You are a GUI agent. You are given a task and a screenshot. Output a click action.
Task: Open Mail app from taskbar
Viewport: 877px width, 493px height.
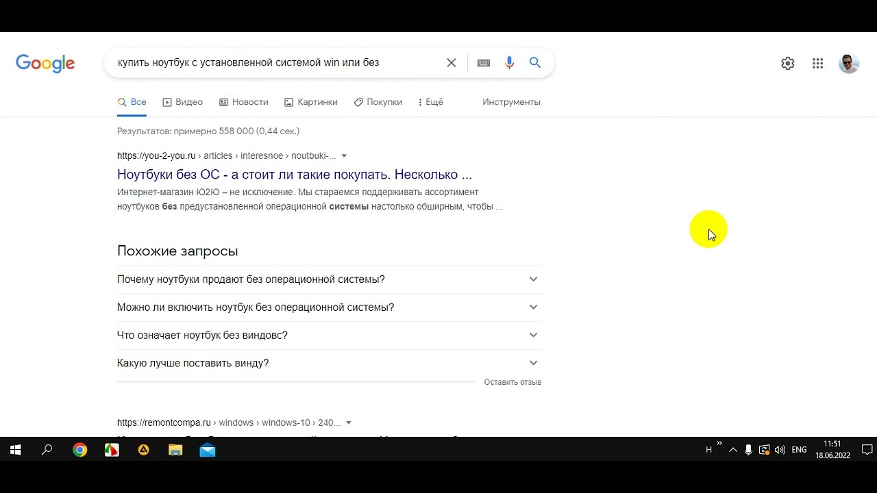(208, 450)
